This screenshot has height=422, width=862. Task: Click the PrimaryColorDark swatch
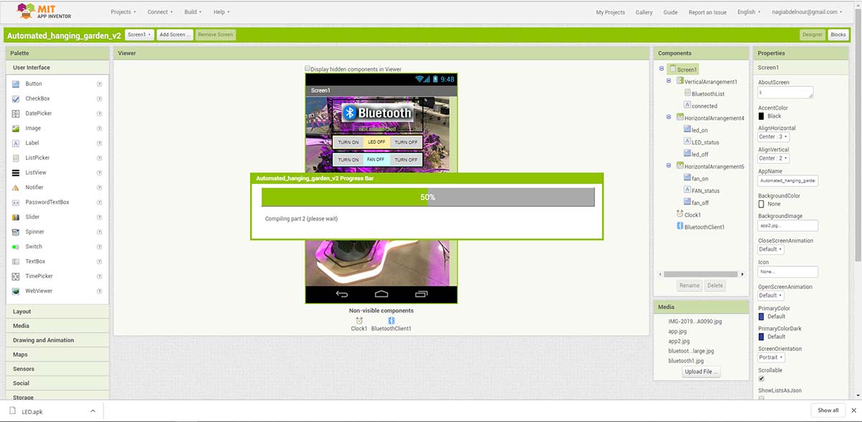[x=761, y=336]
